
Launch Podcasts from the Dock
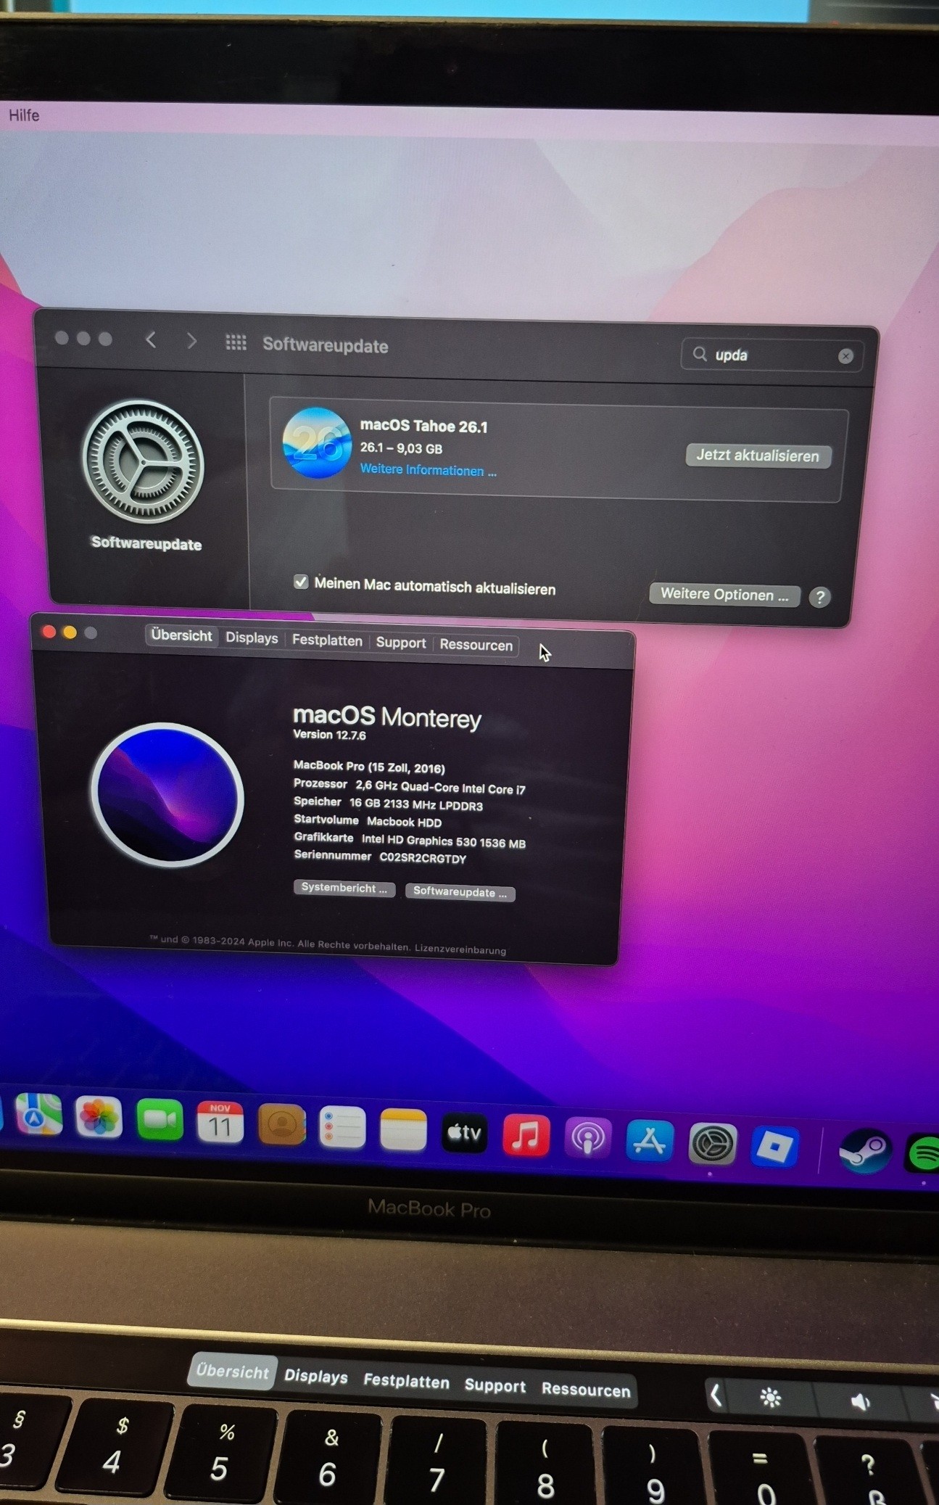pyautogui.click(x=588, y=1139)
